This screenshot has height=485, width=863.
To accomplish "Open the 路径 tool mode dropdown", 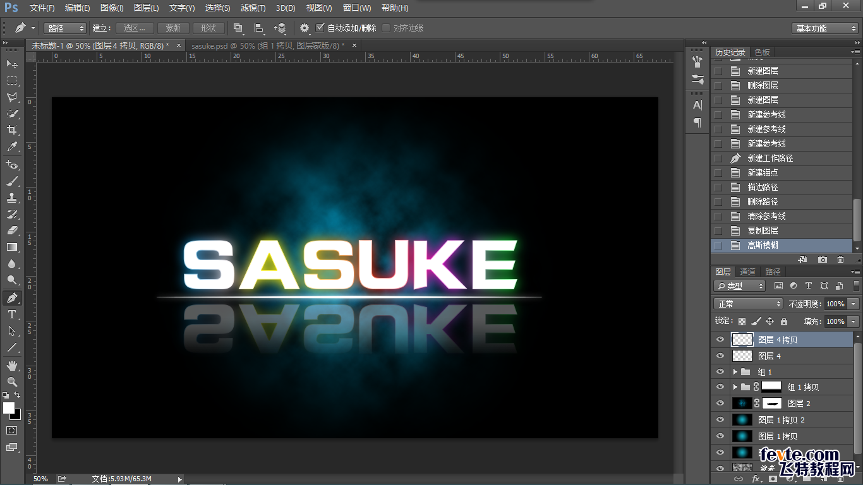I will pyautogui.click(x=65, y=28).
